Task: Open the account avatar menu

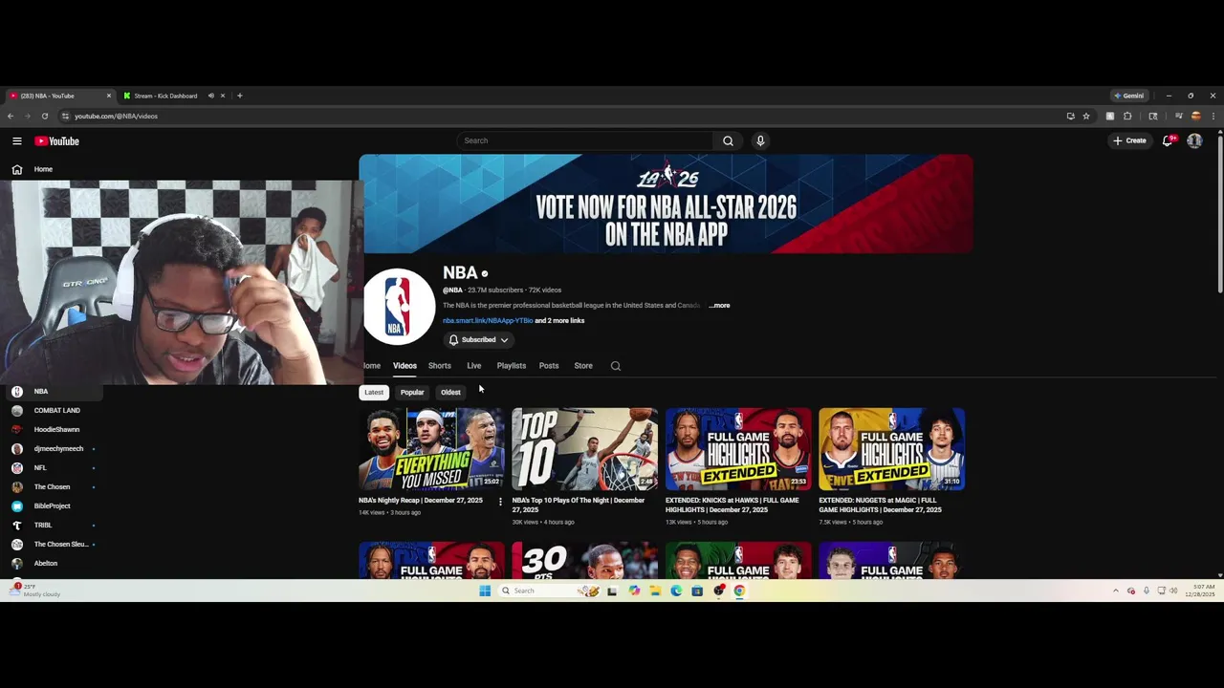Action: 1194,140
